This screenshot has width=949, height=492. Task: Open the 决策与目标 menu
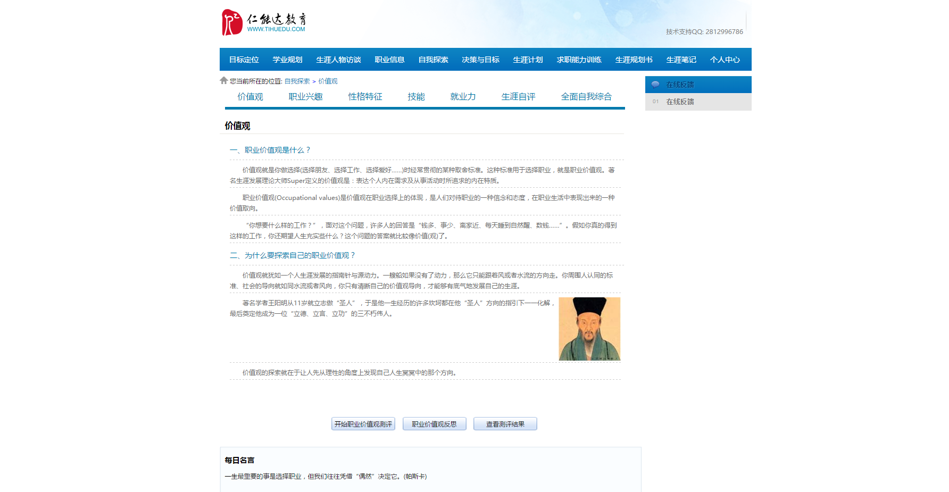481,60
